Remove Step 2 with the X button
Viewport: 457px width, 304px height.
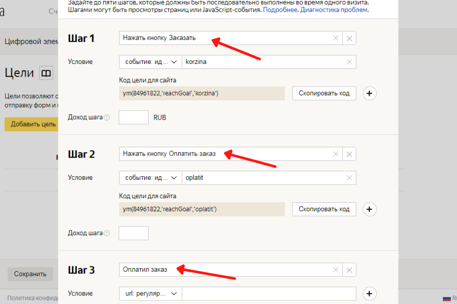pos(349,154)
